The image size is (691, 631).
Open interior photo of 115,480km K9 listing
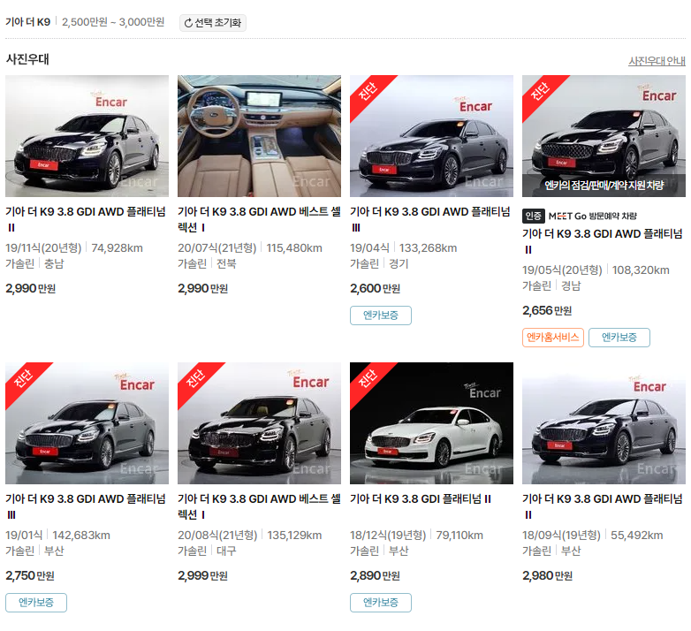coord(259,136)
